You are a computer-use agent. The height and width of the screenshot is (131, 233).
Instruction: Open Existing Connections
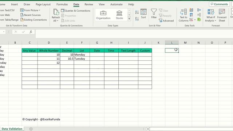coord(33,20)
